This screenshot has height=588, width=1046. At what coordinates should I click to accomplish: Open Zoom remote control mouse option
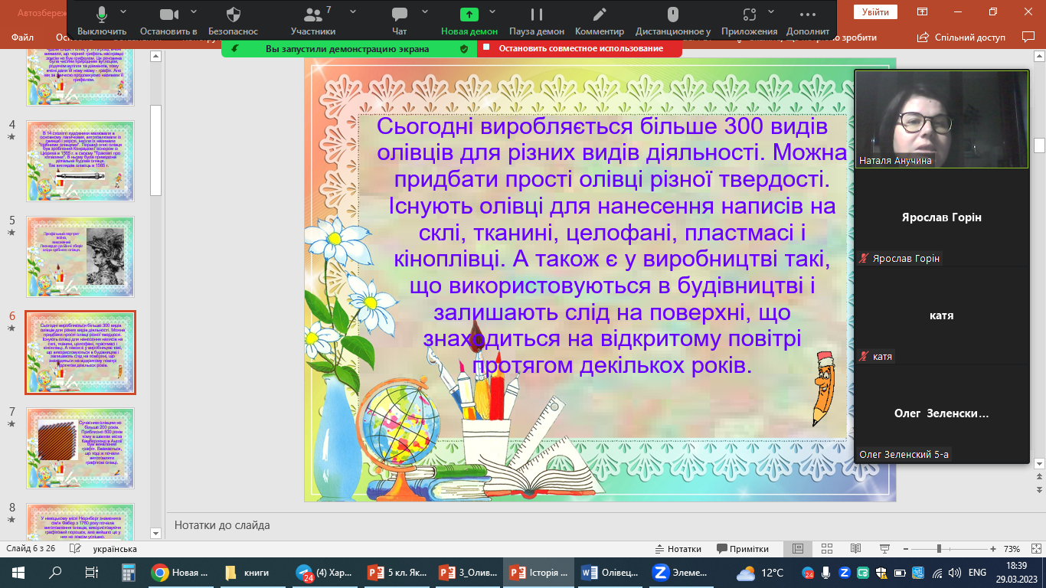tap(673, 21)
